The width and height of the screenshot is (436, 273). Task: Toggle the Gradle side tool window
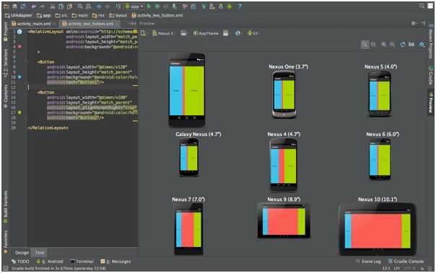pos(430,76)
